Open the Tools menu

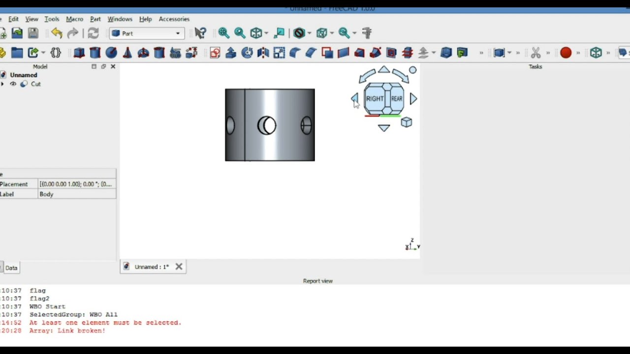tap(52, 19)
